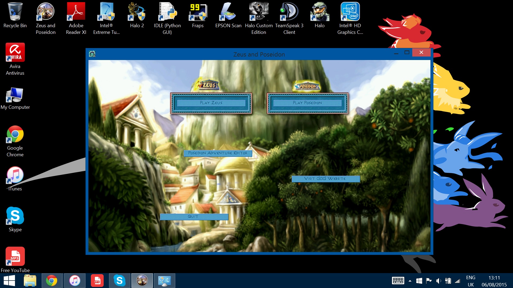Select Skype desktop icon
The image size is (513, 288).
15,219
